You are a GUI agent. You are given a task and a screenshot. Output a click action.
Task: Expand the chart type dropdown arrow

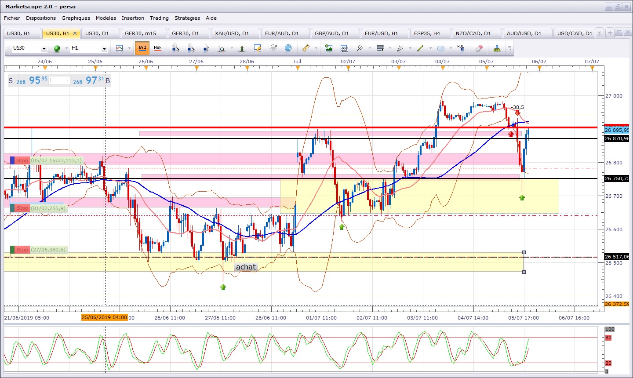tap(129, 48)
